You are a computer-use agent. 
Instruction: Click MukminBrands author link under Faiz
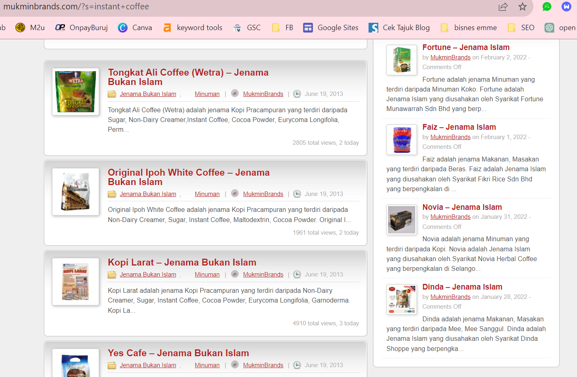[x=450, y=137]
